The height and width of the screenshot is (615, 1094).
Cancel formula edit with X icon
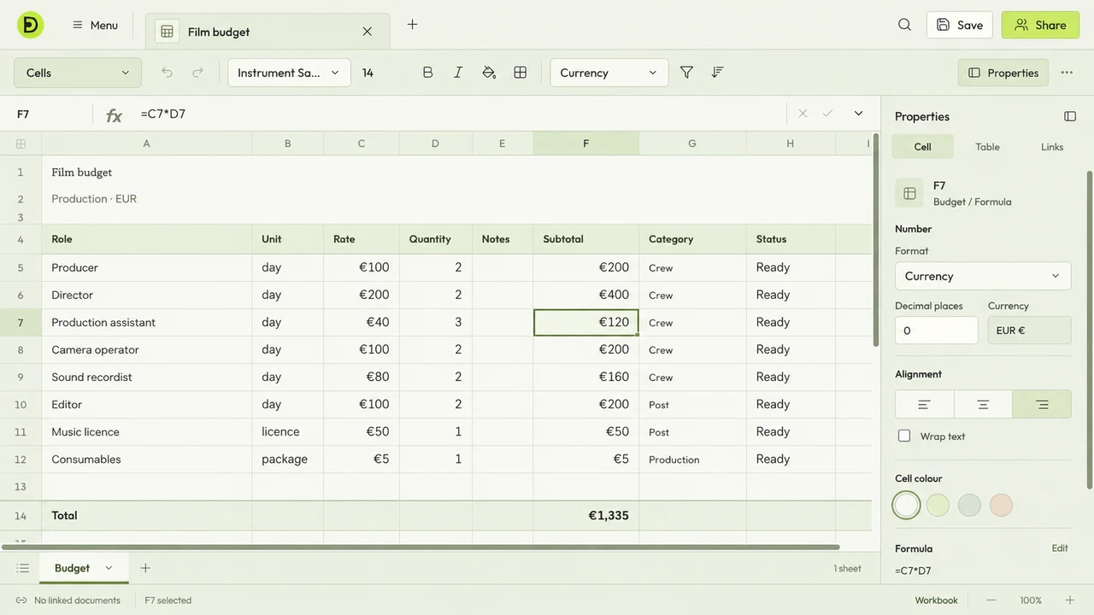pos(803,114)
